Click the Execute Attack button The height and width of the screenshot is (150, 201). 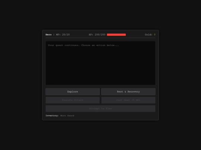[x=73, y=100]
